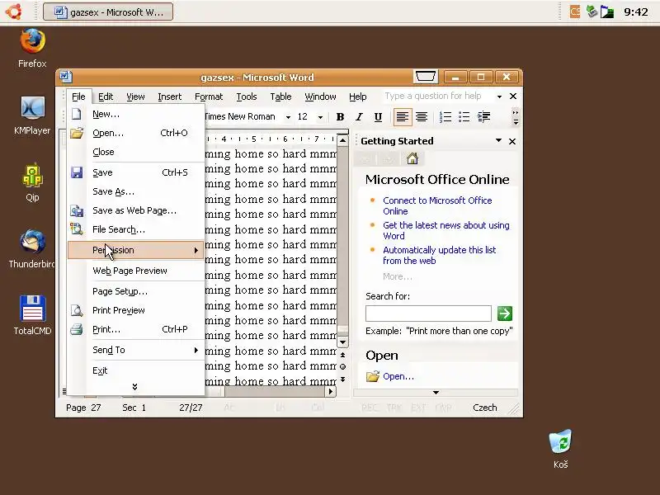
Task: Toggle Underline formatting button
Action: pyautogui.click(x=378, y=117)
